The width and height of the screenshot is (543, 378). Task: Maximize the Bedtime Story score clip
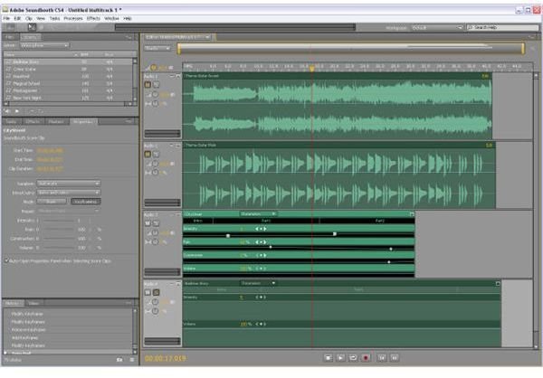click(x=498, y=284)
